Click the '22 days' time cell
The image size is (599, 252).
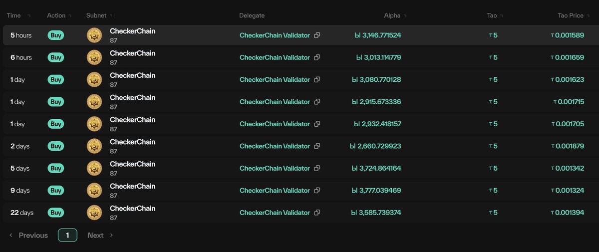(x=22, y=213)
